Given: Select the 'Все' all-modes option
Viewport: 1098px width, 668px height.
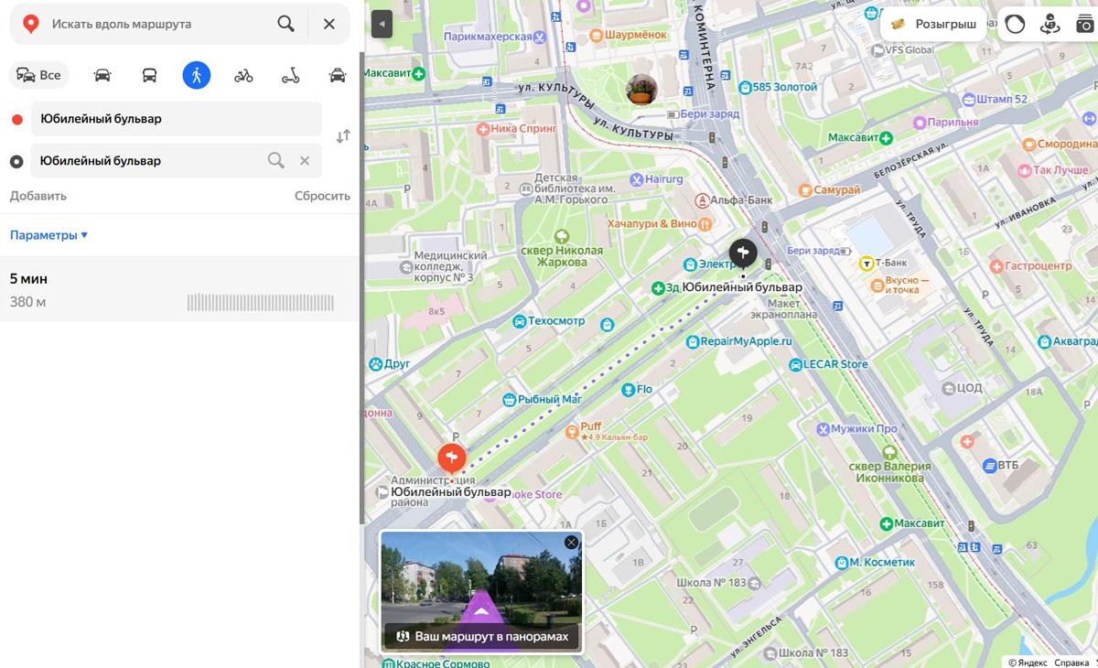Looking at the screenshot, I should pyautogui.click(x=39, y=75).
